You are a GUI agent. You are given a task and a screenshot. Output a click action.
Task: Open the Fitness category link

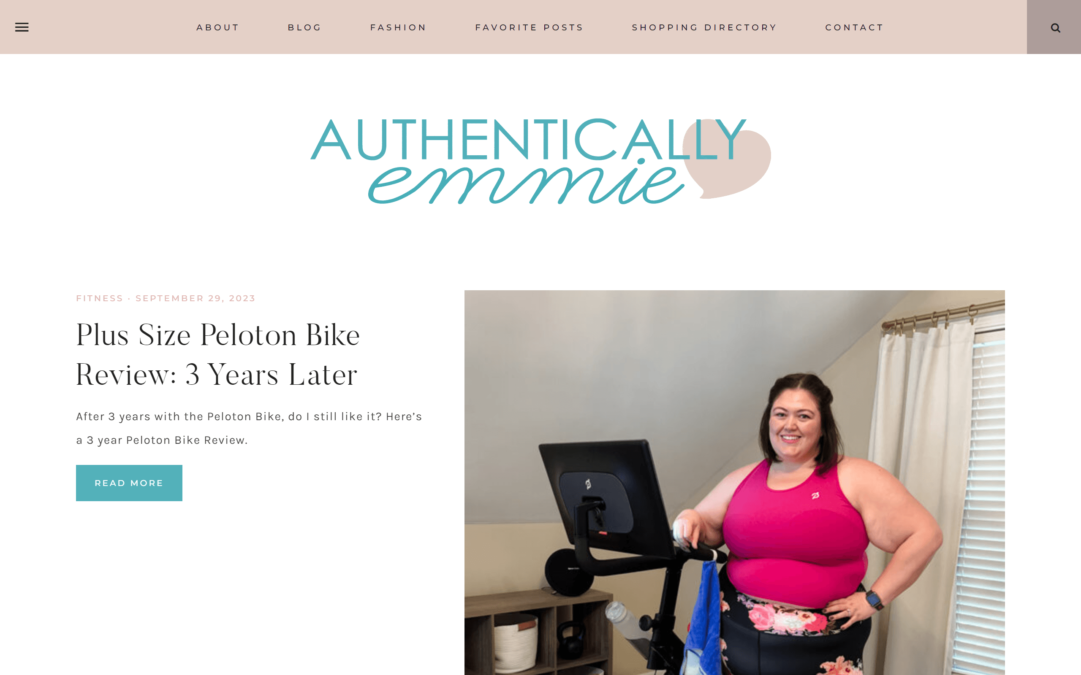99,298
